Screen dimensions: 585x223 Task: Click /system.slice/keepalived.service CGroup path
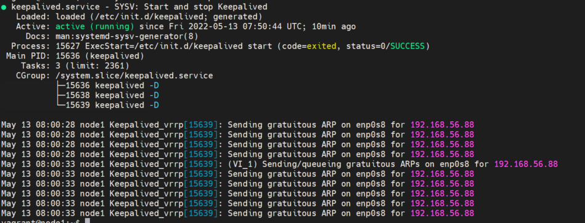[x=134, y=76]
